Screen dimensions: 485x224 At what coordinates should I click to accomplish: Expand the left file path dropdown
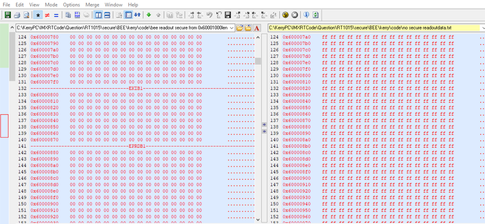click(x=232, y=28)
